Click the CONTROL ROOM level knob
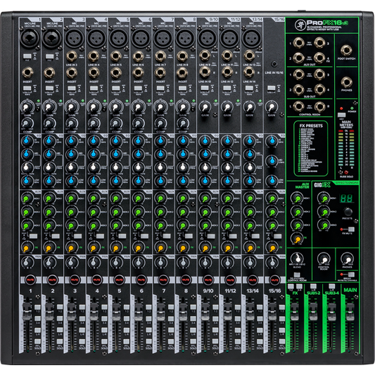This screenshot has height=375, width=375. pos(324,259)
